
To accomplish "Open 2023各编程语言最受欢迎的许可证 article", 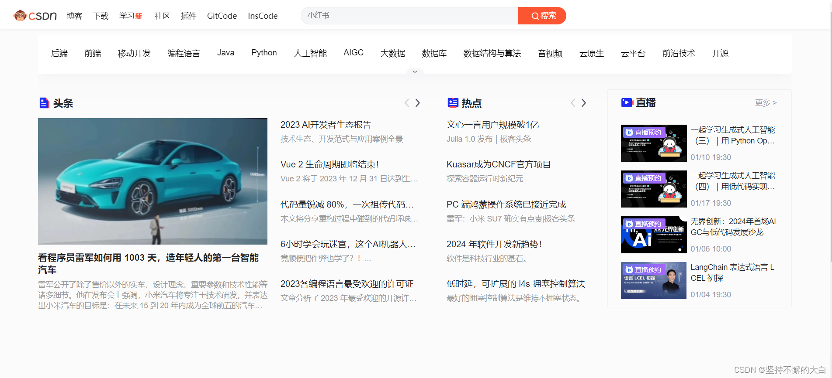I will pyautogui.click(x=347, y=284).
